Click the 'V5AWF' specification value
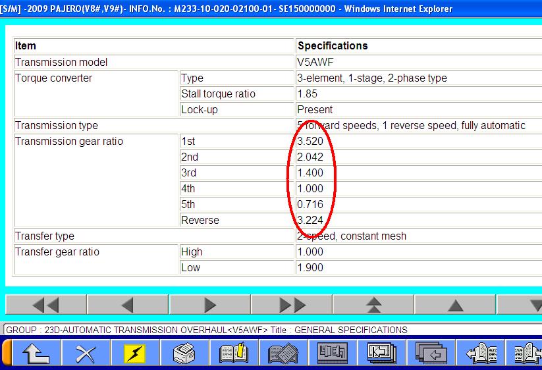 tap(315, 62)
